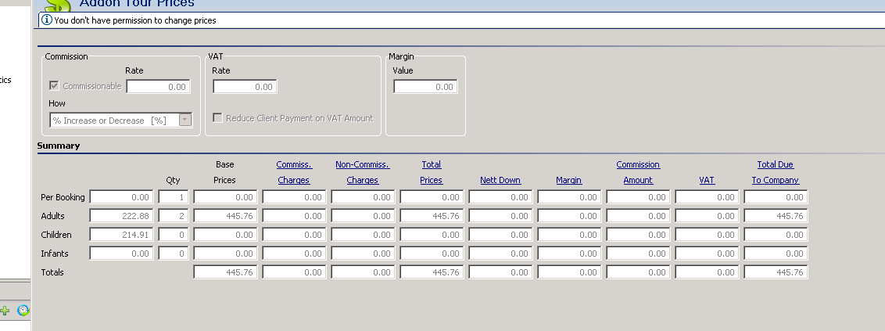Click the info icon in permission message

[47, 20]
